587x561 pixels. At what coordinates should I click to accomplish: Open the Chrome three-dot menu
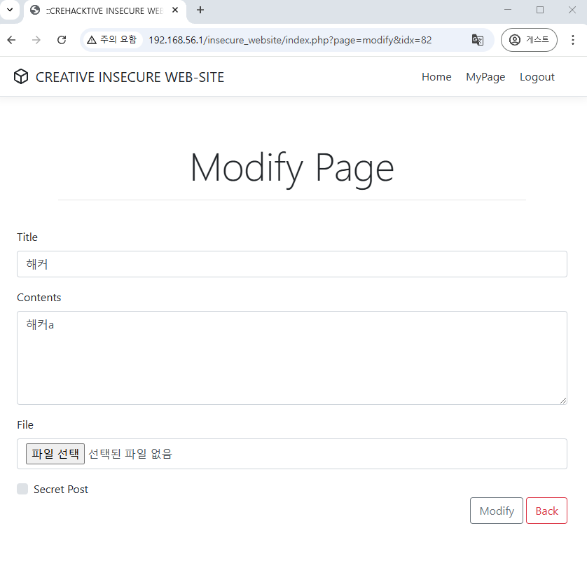click(x=573, y=40)
